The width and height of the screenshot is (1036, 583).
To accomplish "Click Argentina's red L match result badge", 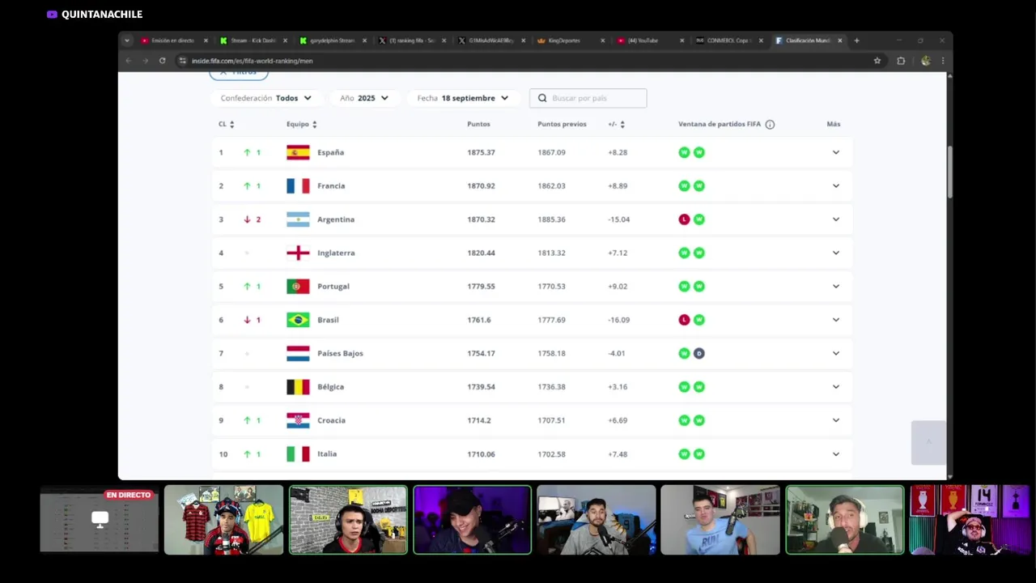I will point(684,219).
